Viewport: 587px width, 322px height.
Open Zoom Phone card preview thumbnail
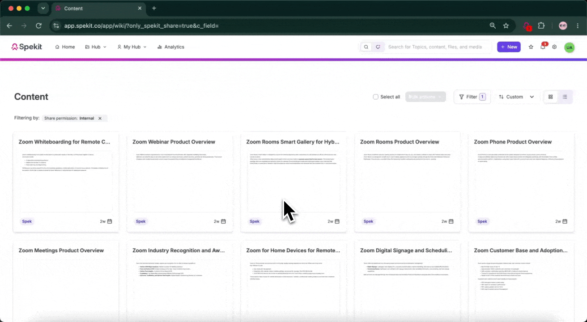pos(521,181)
